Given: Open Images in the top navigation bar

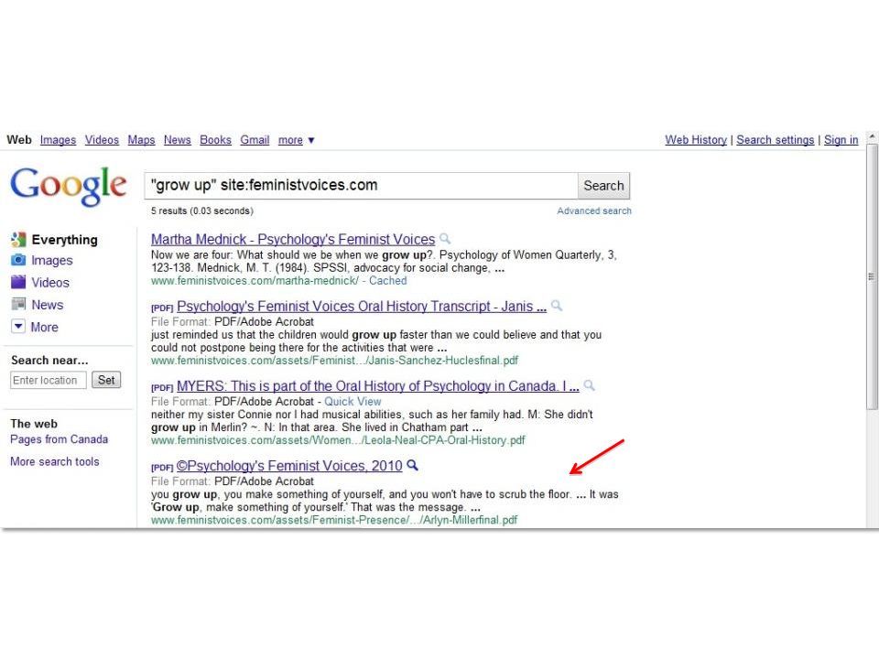Looking at the screenshot, I should [58, 140].
